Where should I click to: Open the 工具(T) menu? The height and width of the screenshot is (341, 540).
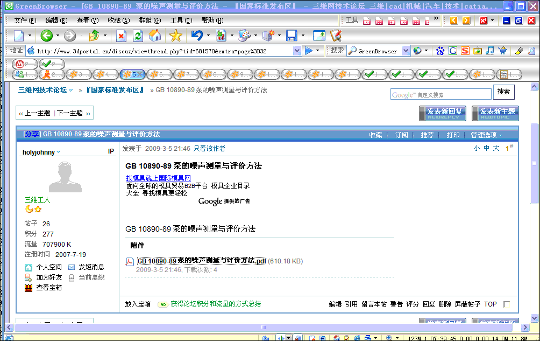181,20
